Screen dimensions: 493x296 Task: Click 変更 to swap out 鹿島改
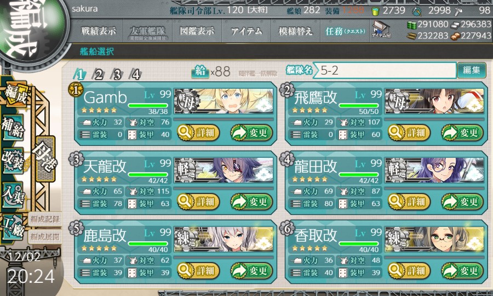[251, 271]
